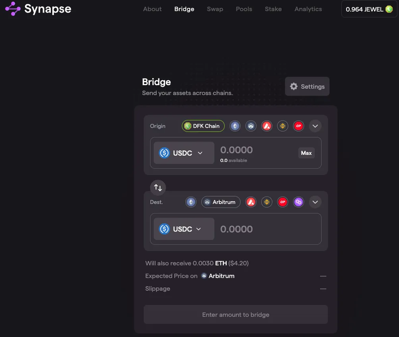Select Arbitrum destination pill
The height and width of the screenshot is (337, 399).
[220, 202]
